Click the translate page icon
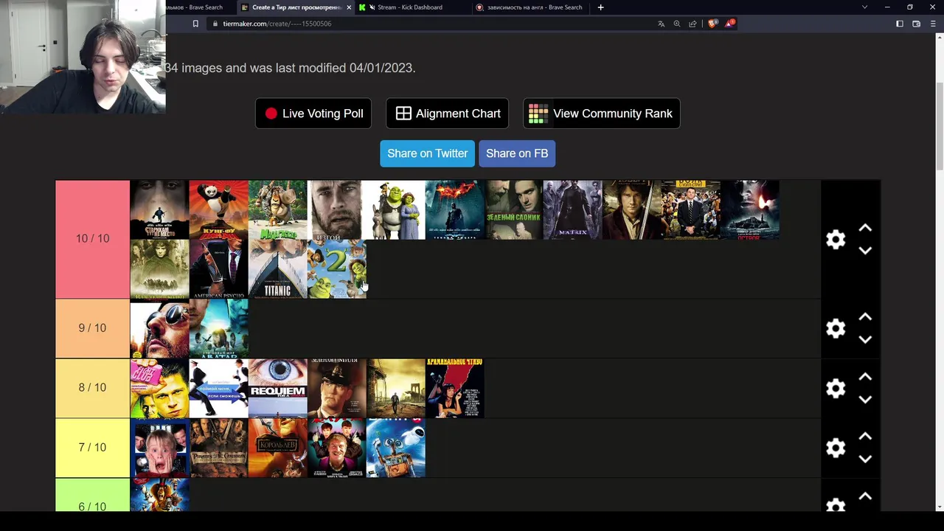 click(x=662, y=24)
